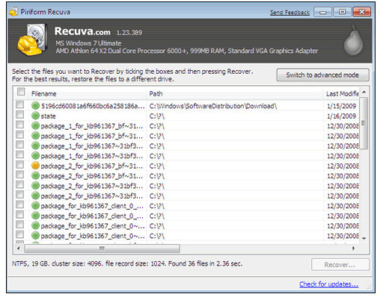The height and width of the screenshot is (297, 377).
Task: Click the 1/15/2009 last modified date
Action: click(341, 106)
